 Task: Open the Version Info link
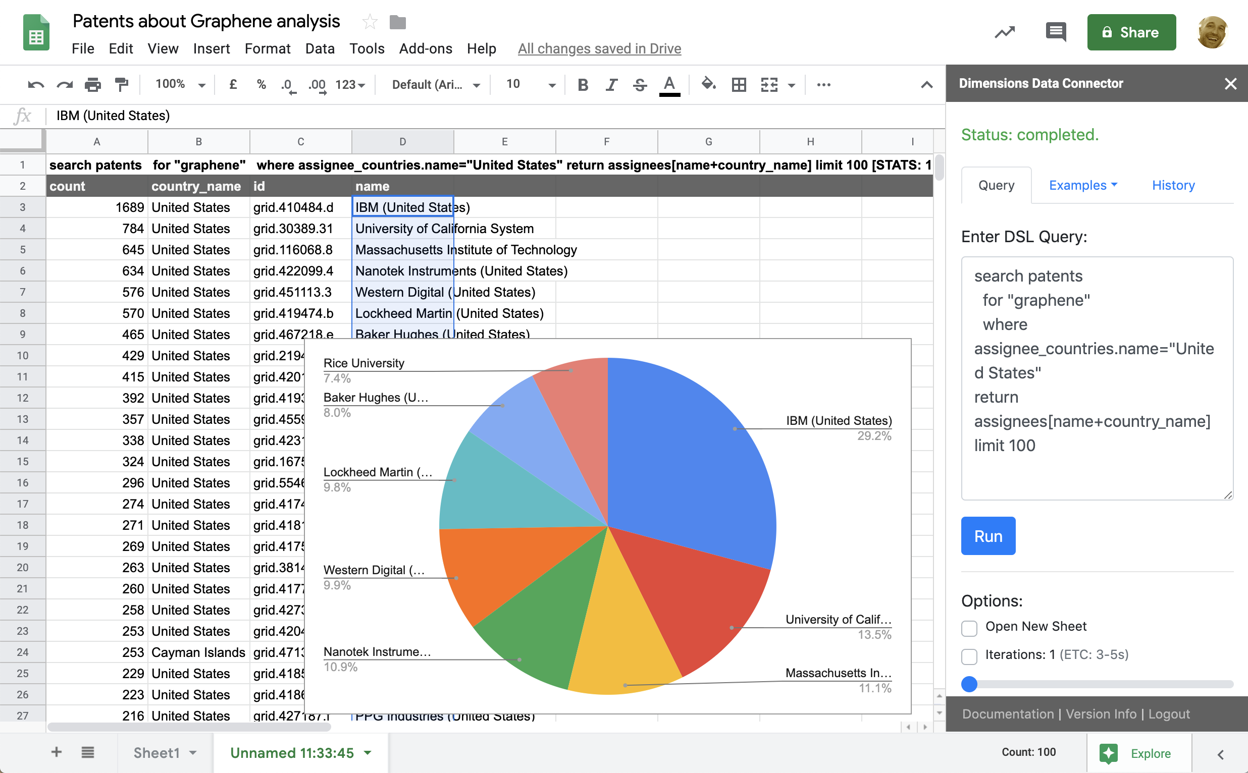1101,713
